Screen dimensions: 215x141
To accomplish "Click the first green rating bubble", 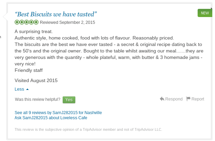I will 17,22.
